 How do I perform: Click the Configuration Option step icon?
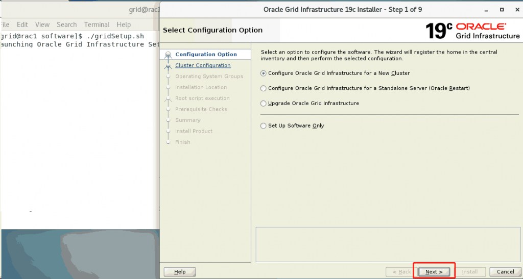click(x=168, y=55)
